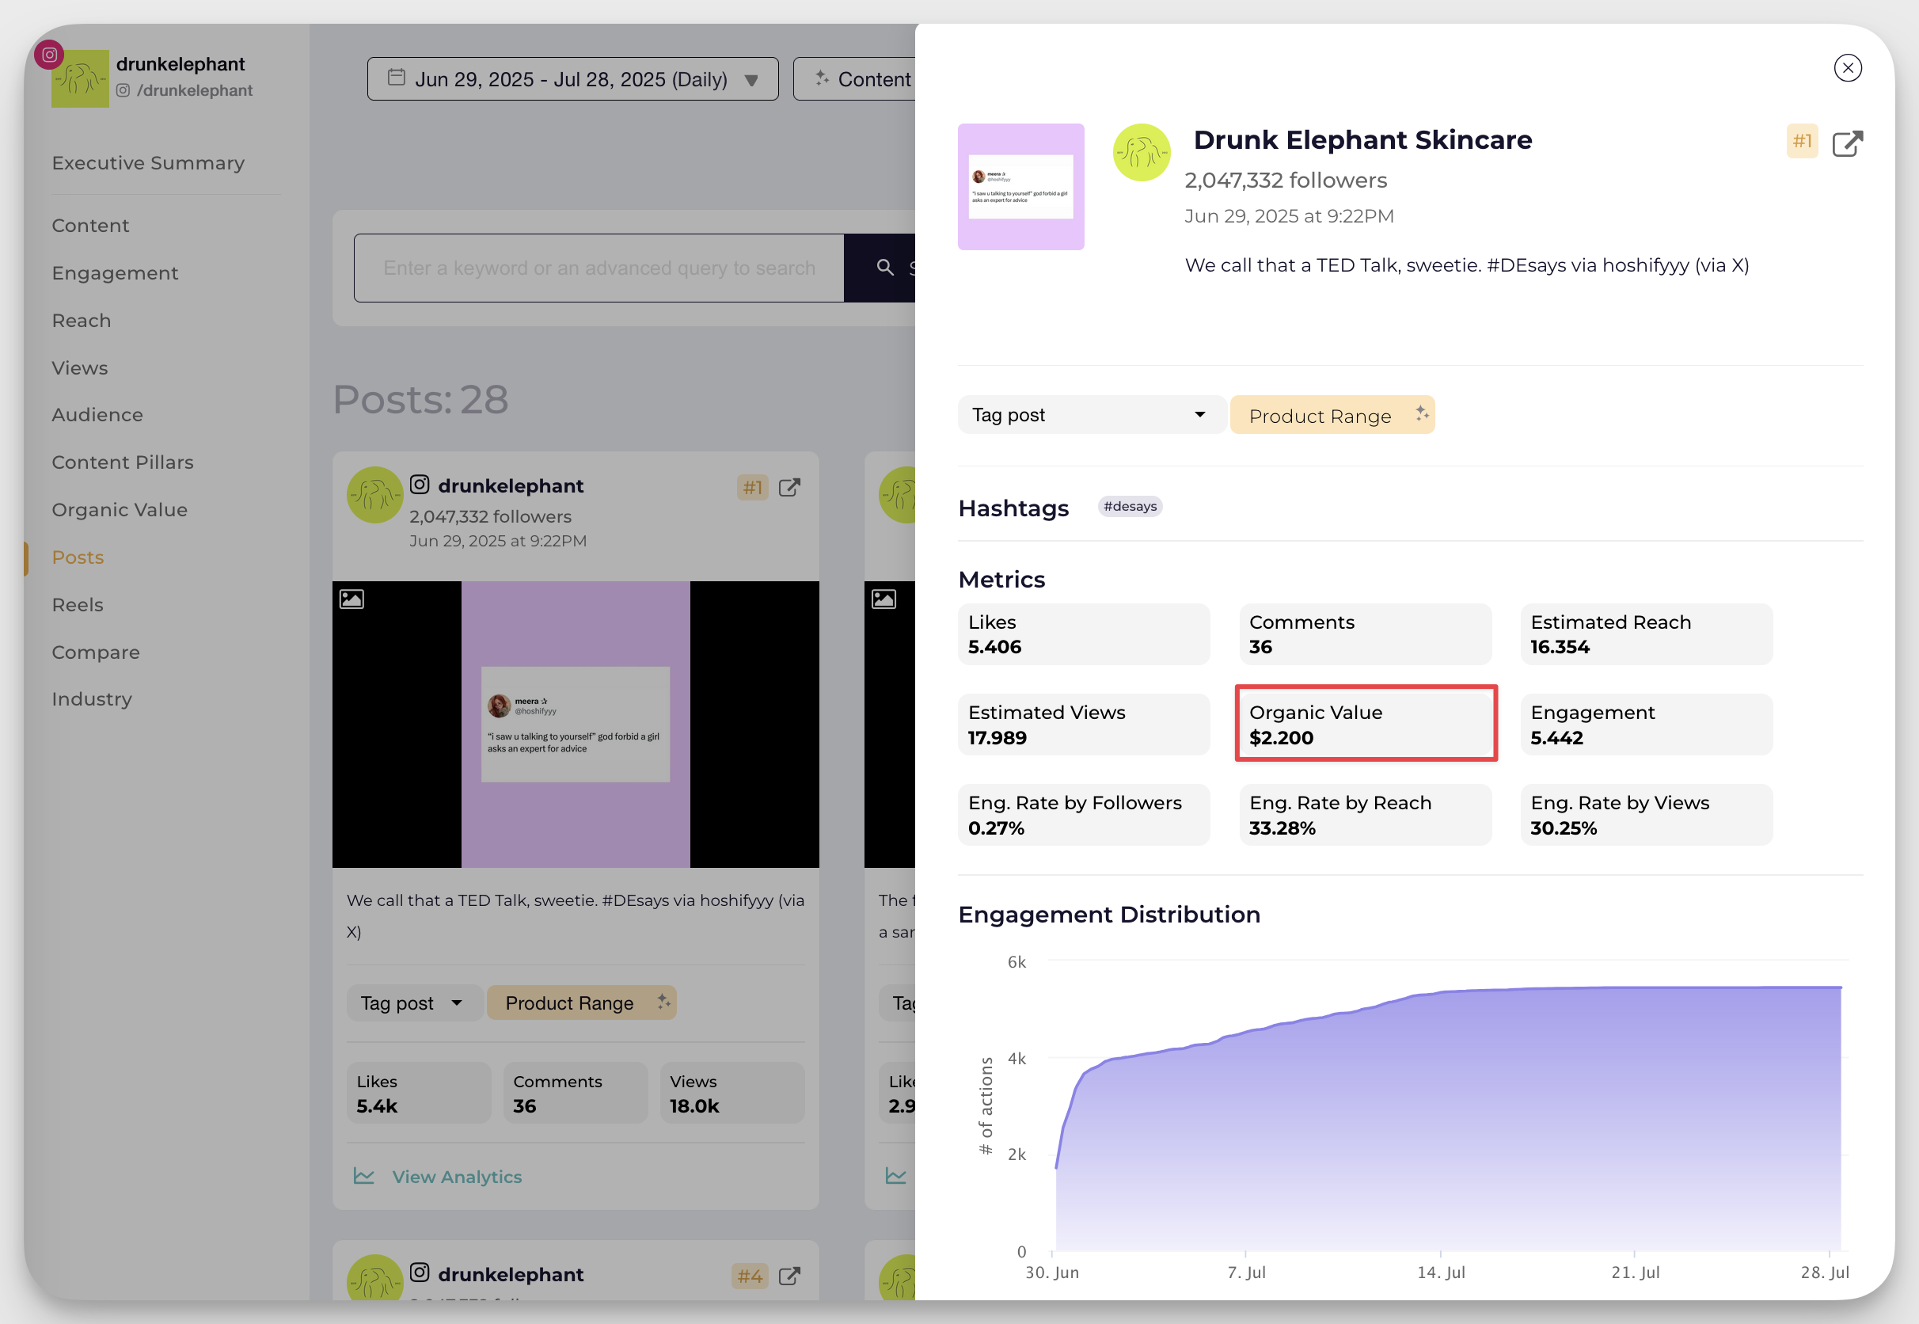Viewport: 1919px width, 1324px height.
Task: Click the Engagement Distribution area chart
Action: coord(1447,1118)
